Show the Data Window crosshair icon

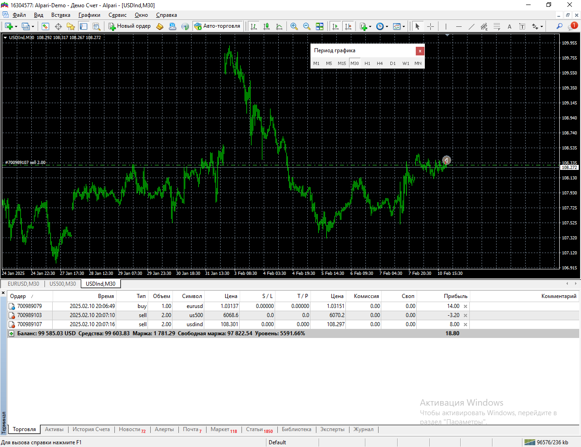click(x=58, y=26)
